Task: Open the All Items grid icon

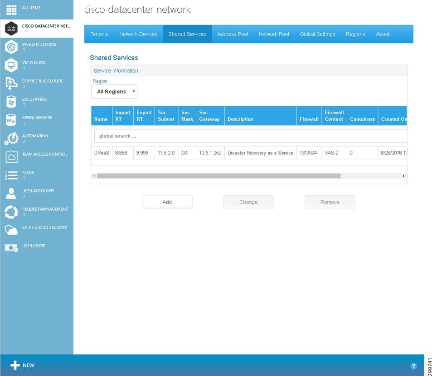Action: point(11,10)
